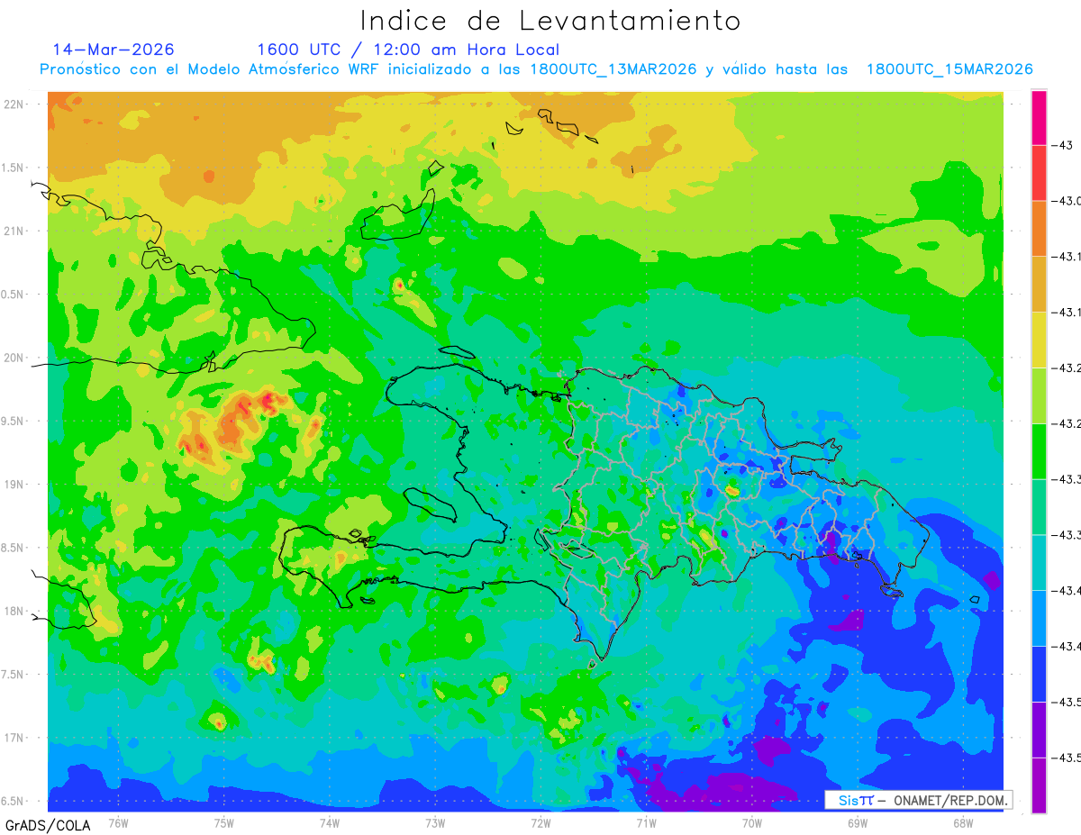Click the '-43' top color bar value
This screenshot has height=835, width=1081.
(x=1064, y=145)
